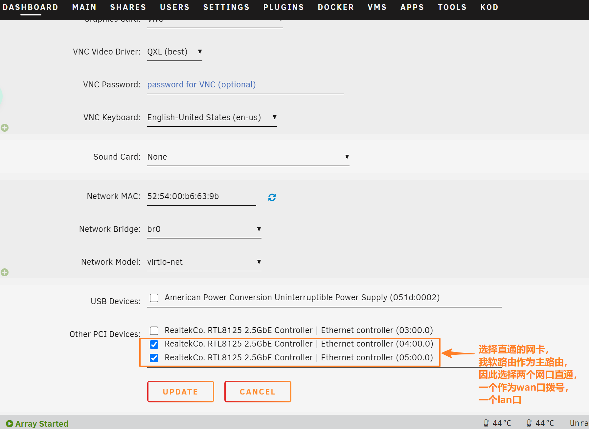
Task: Switch to the Shares tab
Action: (128, 7)
